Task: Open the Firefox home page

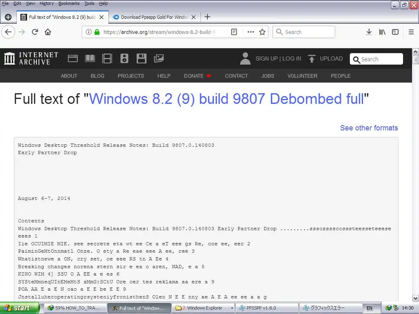Action: (48, 32)
